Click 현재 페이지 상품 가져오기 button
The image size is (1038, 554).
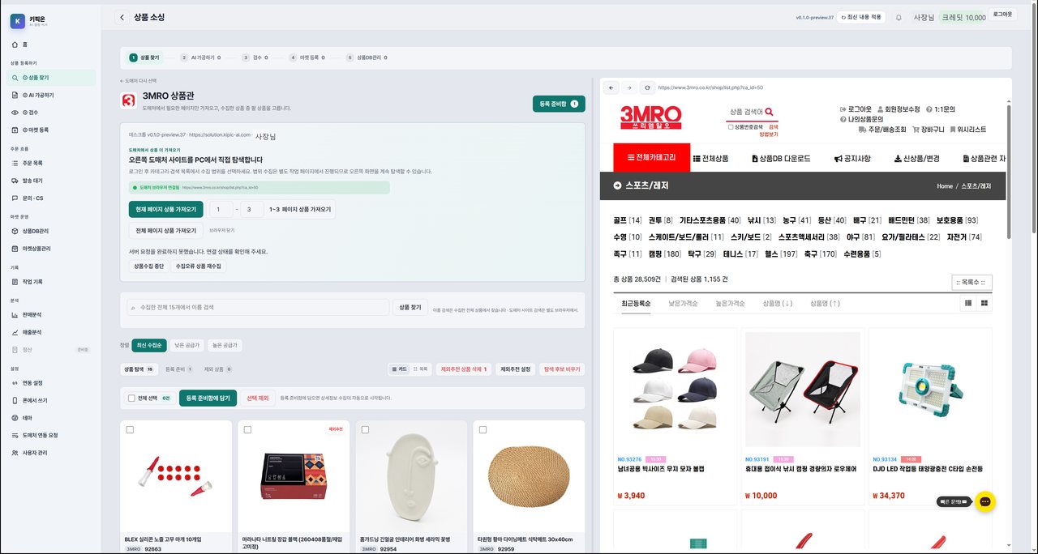(x=165, y=209)
